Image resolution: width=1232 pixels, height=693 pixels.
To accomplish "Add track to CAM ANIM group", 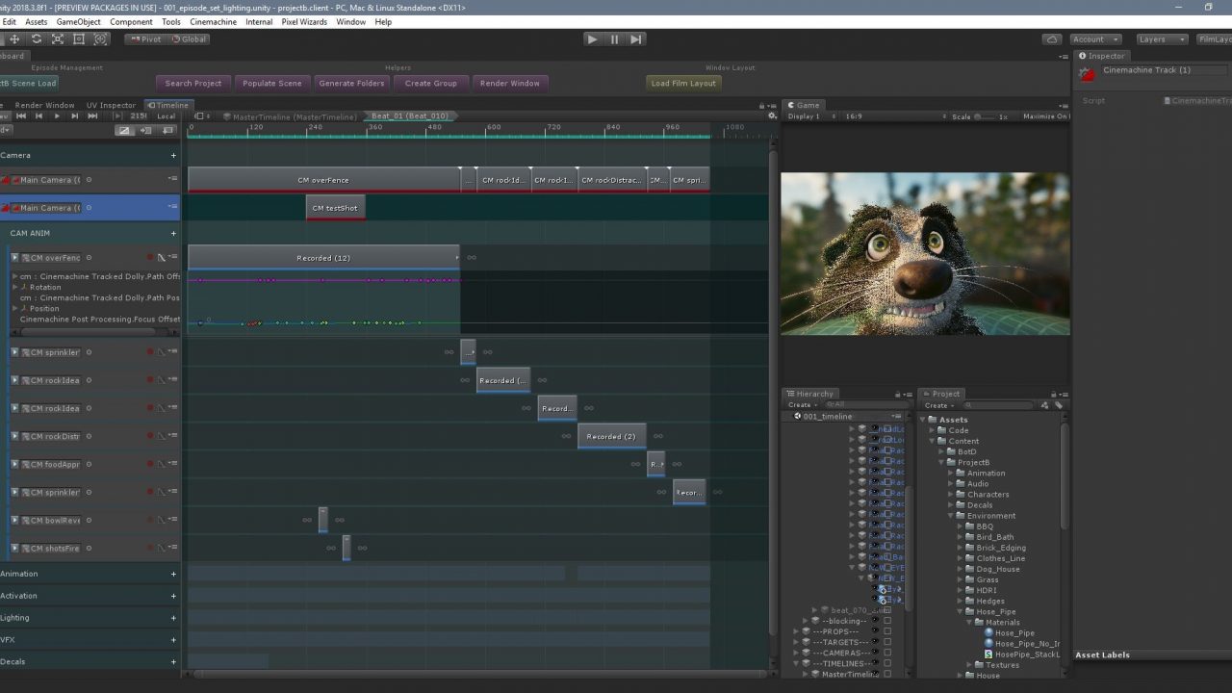I will [x=173, y=233].
